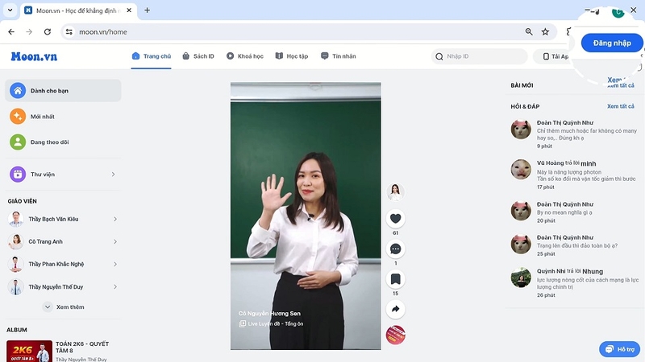Go to the Khoá học tab
The image size is (645, 362).
pos(245,56)
